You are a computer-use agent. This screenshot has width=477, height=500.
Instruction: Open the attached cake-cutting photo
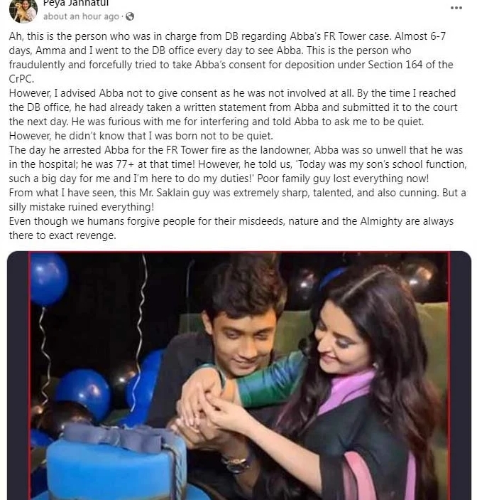coord(239,376)
